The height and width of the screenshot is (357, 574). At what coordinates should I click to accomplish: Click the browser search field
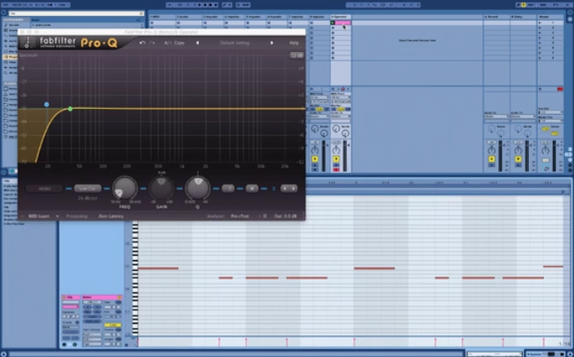[77, 13]
